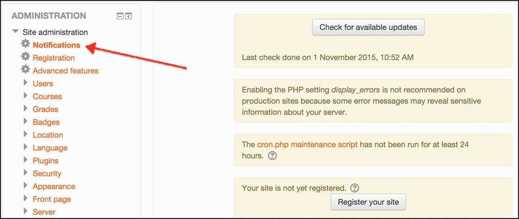
Task: Open the Grades admin menu item
Action: [45, 109]
